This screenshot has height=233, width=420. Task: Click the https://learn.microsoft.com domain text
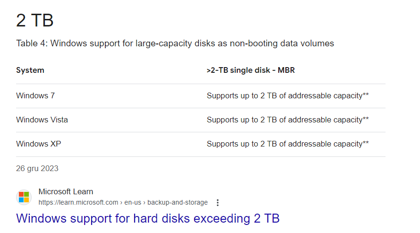point(78,202)
